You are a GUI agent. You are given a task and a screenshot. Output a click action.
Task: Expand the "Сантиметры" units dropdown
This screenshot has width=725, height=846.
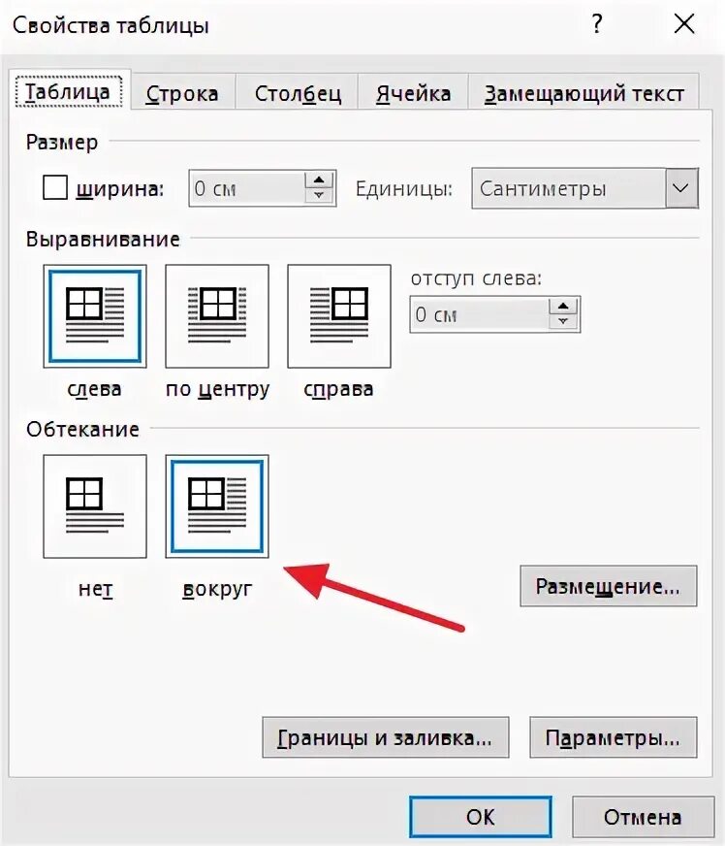(x=681, y=188)
